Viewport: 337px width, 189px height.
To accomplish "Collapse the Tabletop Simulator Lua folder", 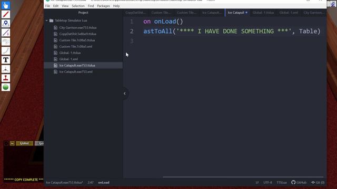I will click(47, 20).
